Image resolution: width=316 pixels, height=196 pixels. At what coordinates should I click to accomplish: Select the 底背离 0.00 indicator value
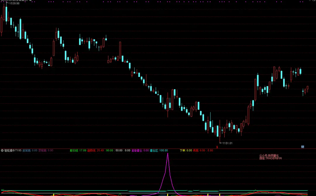[30, 151]
